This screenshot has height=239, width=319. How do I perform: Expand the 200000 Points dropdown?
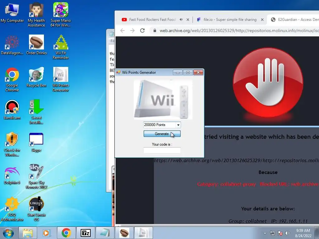[178, 125]
